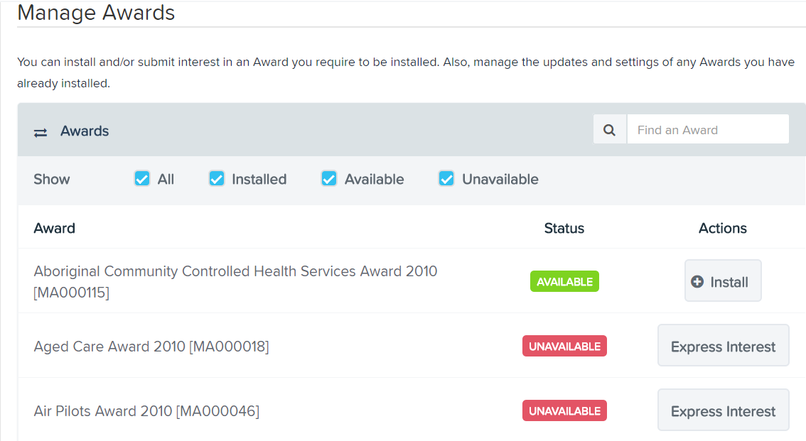Focus the Find an Award search field

pyautogui.click(x=708, y=129)
